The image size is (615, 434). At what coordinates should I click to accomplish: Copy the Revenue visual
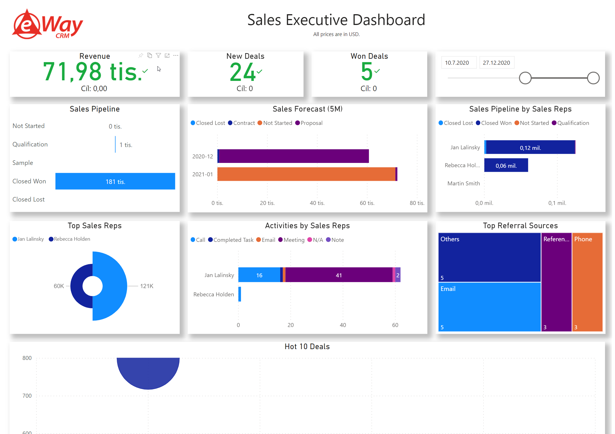click(149, 55)
